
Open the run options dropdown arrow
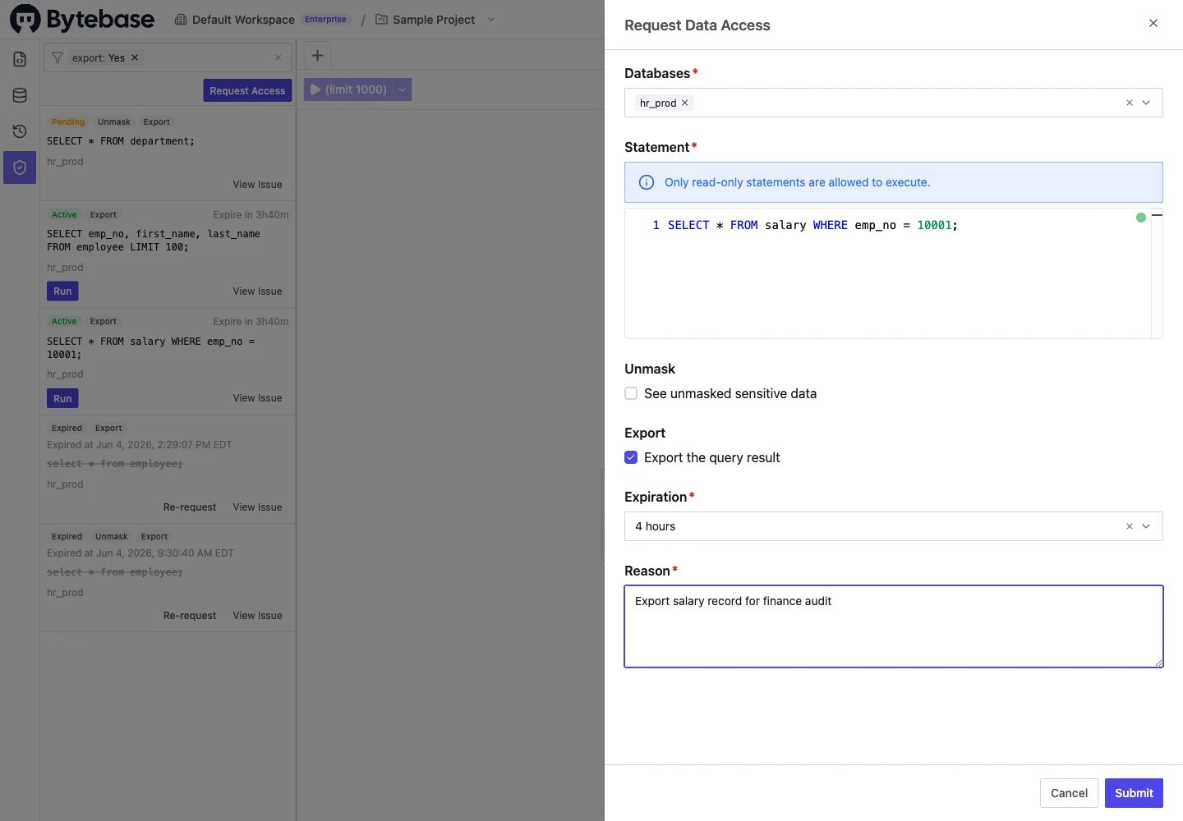pos(402,89)
